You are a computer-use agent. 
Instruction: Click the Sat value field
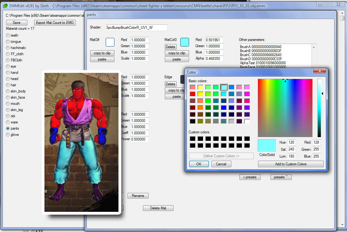tap(292, 149)
